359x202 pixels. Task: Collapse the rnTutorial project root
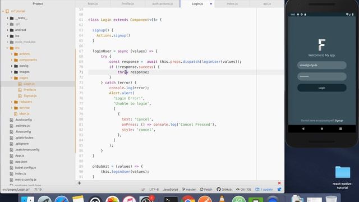coord(3,11)
